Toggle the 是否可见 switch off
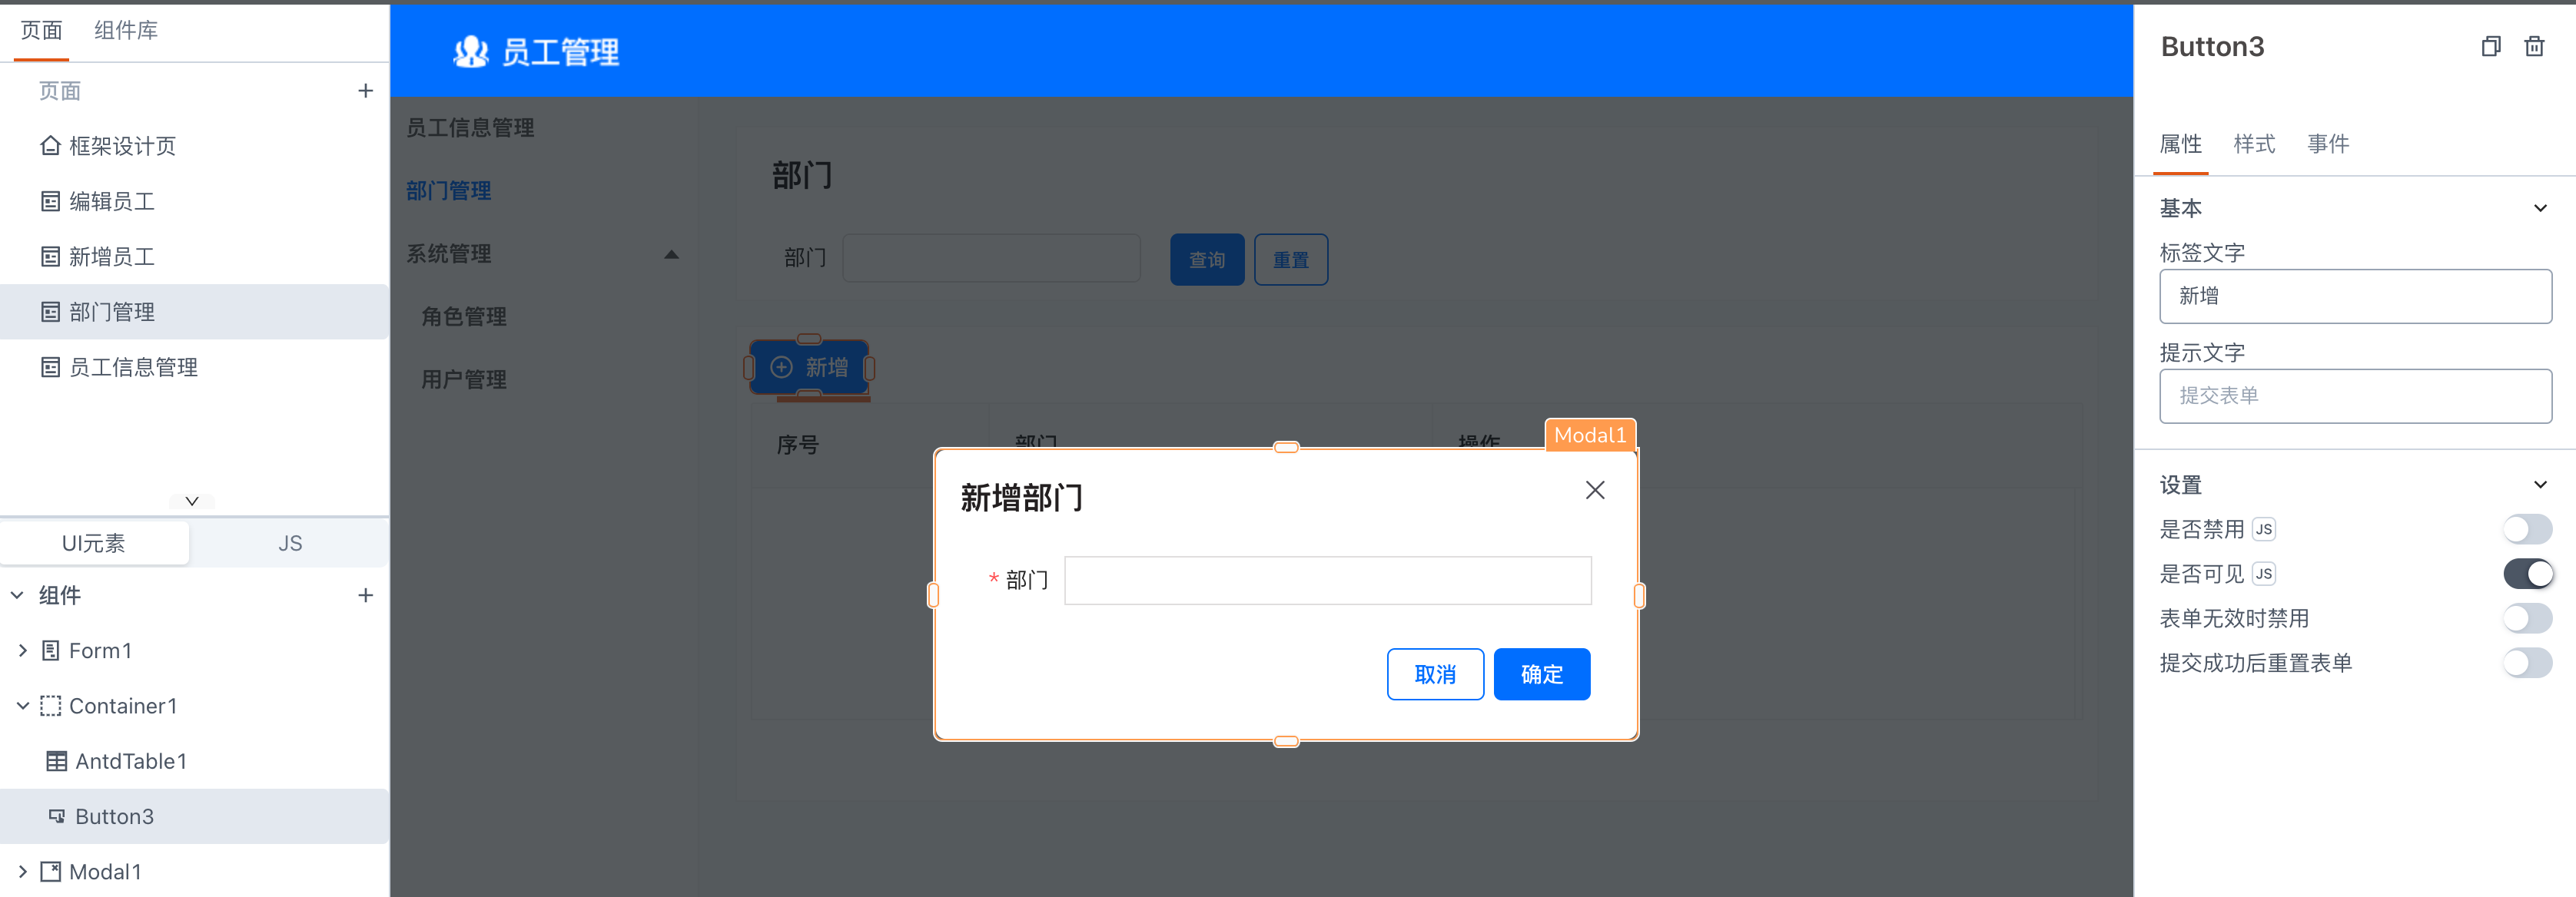This screenshot has height=897, width=2576. click(x=2527, y=574)
